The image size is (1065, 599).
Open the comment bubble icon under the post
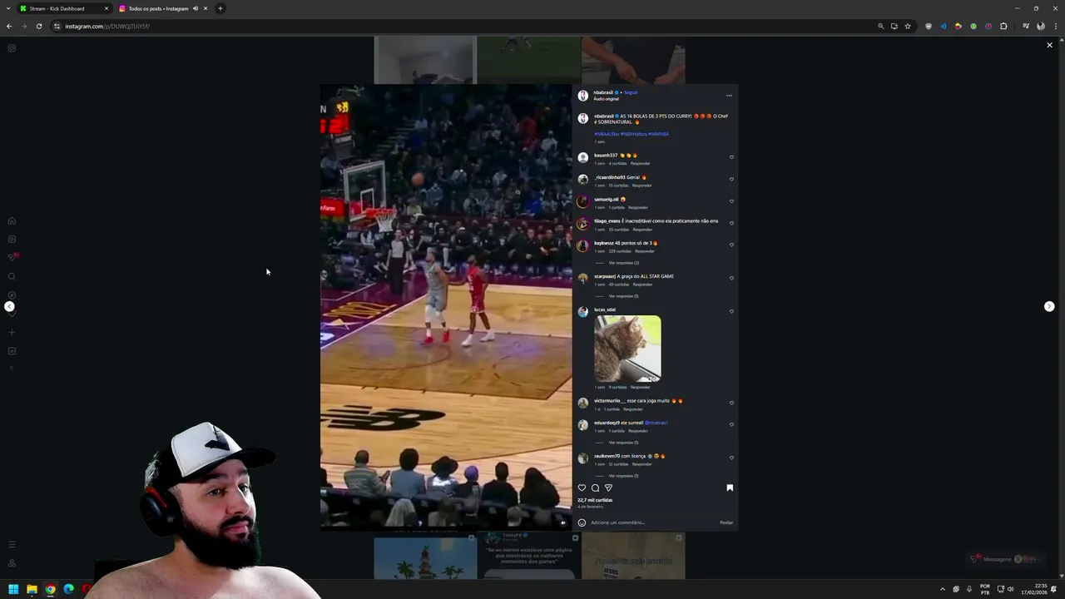click(x=595, y=488)
